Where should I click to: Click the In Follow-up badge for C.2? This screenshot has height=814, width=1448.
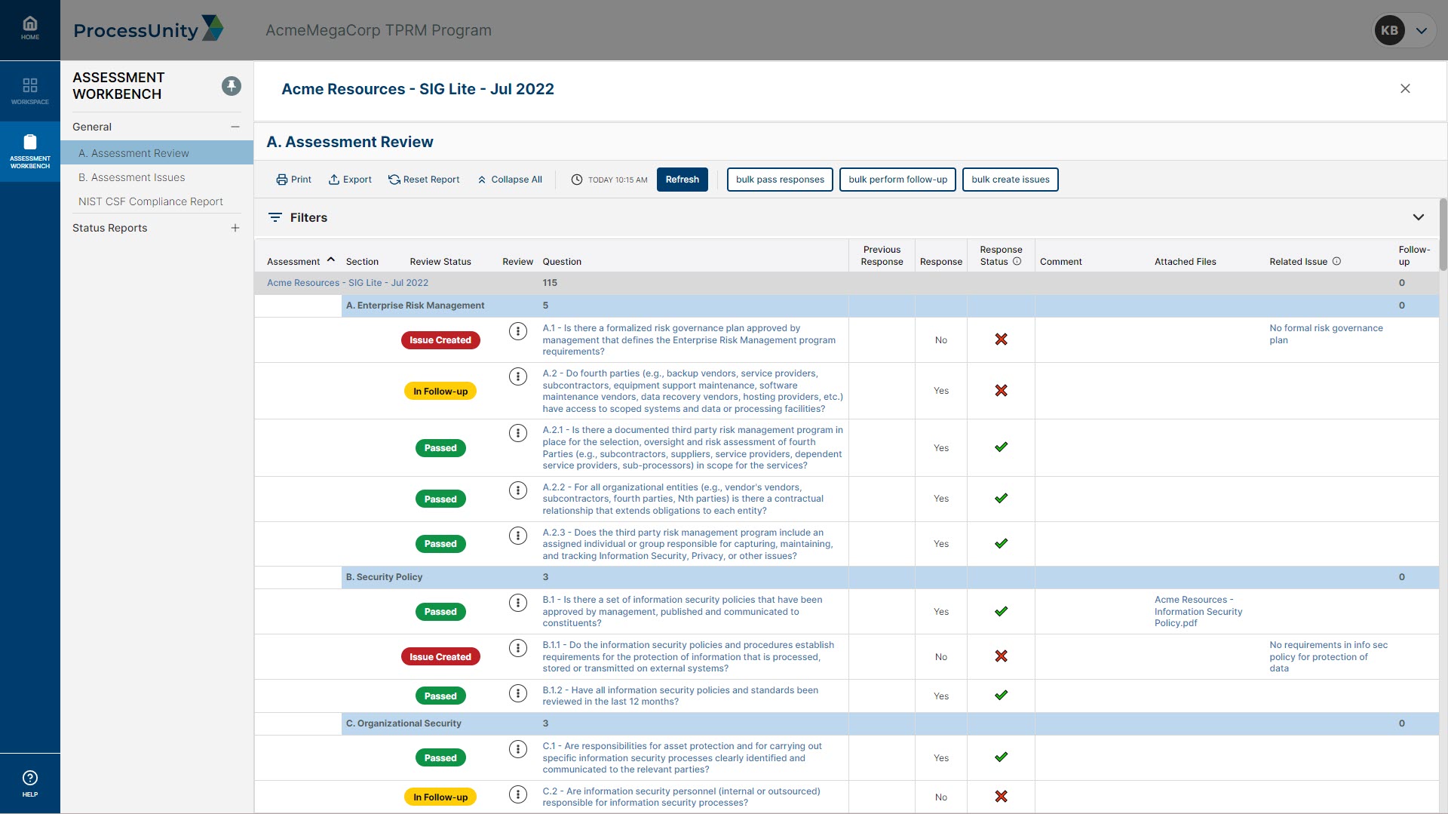click(440, 797)
